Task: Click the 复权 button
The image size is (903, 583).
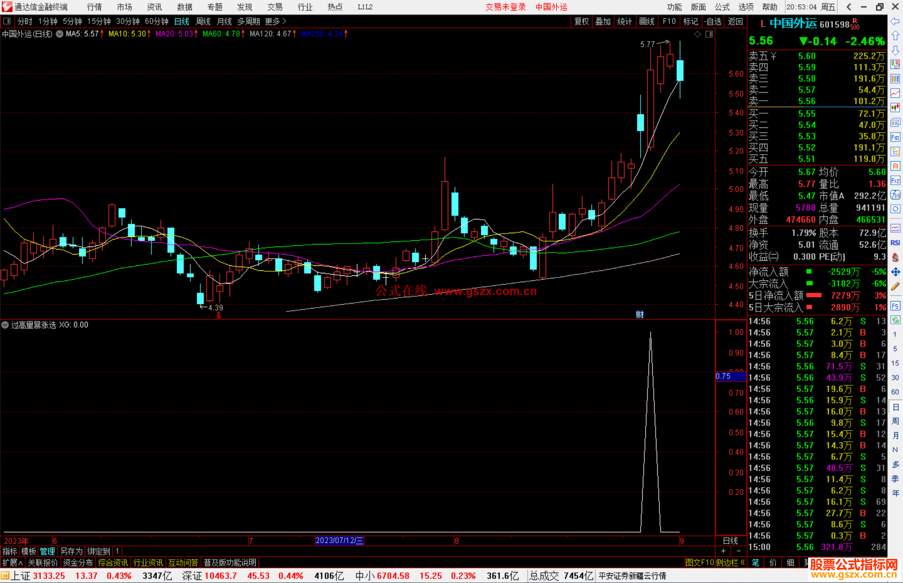Action: click(581, 21)
